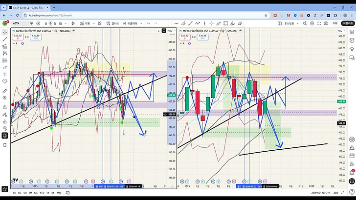Expand the right chart USD currency dropdown
This screenshot has height=200, width=356.
[342, 31]
